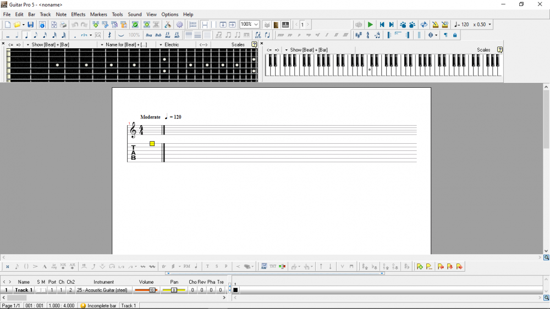Click the yellow cursor on the tablature
The width and height of the screenshot is (550, 309).
pyautogui.click(x=152, y=144)
